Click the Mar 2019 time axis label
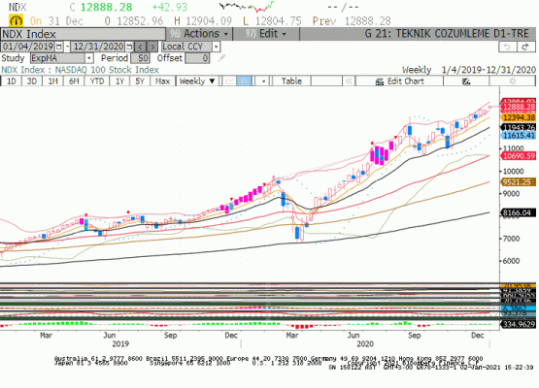This screenshot has width=539, height=388. pos(46,336)
